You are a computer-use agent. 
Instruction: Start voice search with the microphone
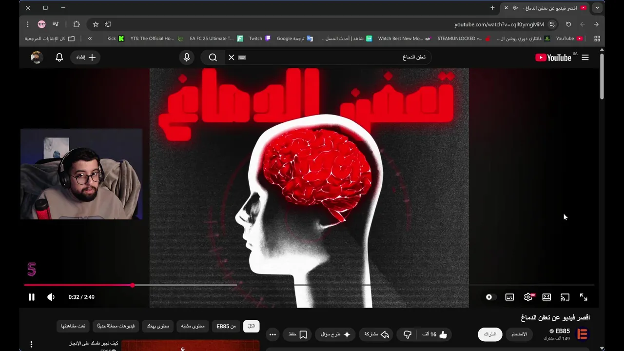point(187,58)
